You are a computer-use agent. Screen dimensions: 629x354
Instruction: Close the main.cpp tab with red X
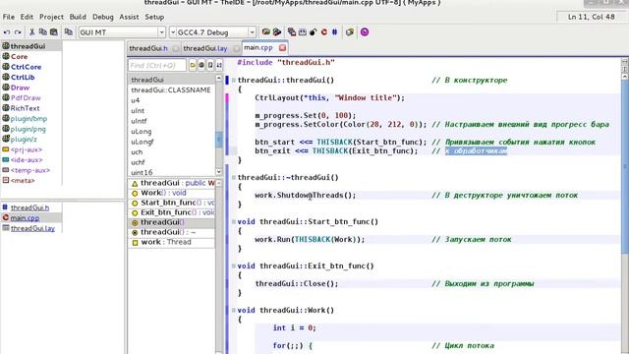coord(282,48)
